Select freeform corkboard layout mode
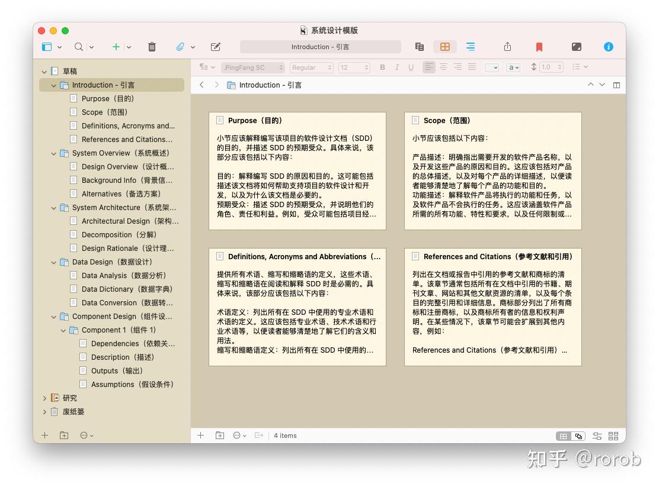Image resolution: width=659 pixels, height=487 pixels. tap(579, 436)
